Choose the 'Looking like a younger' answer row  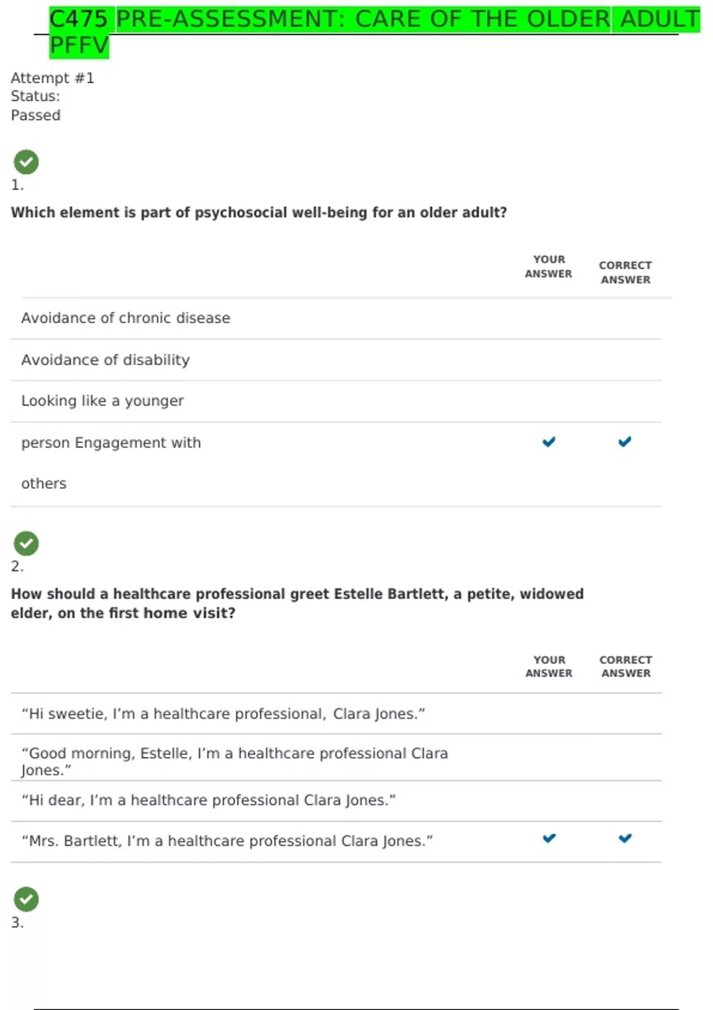102,401
